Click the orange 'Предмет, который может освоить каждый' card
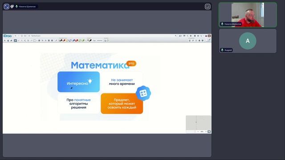This screenshot has width=285, height=160. click(x=122, y=104)
